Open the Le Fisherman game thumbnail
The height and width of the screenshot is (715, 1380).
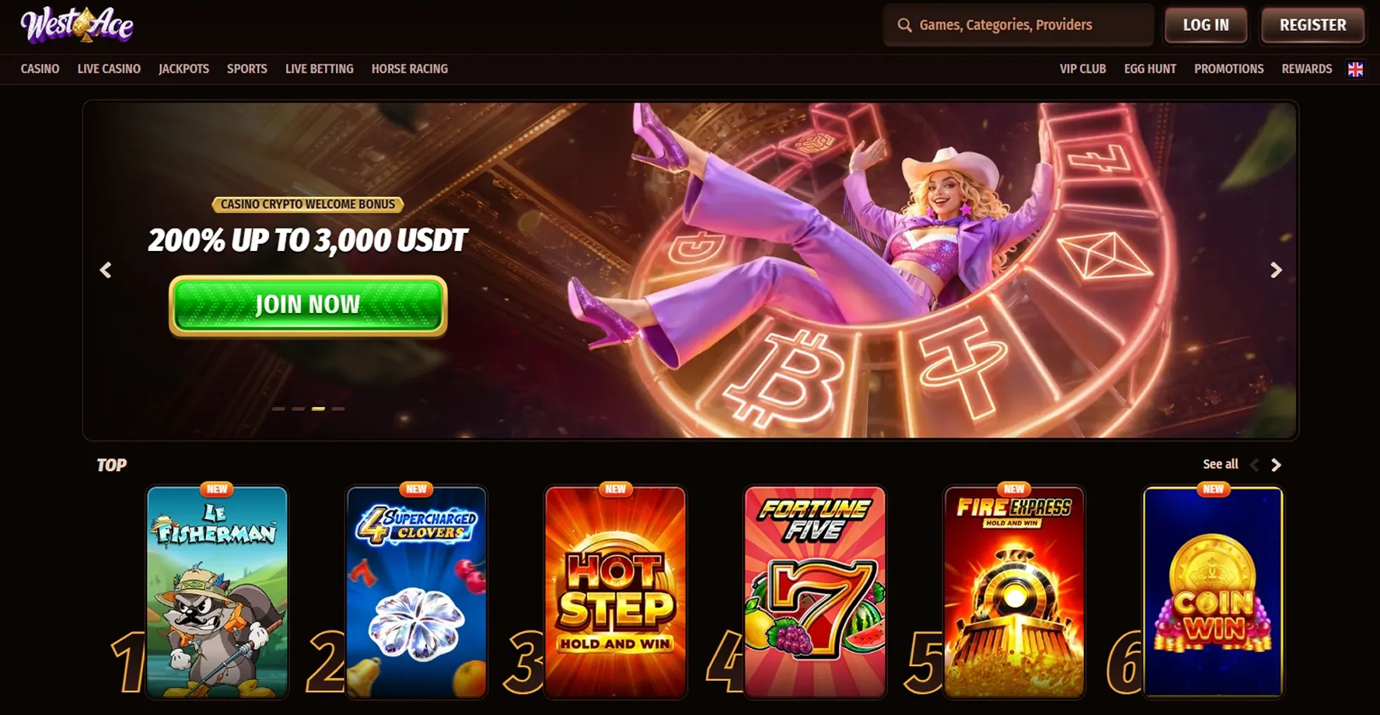pyautogui.click(x=217, y=592)
